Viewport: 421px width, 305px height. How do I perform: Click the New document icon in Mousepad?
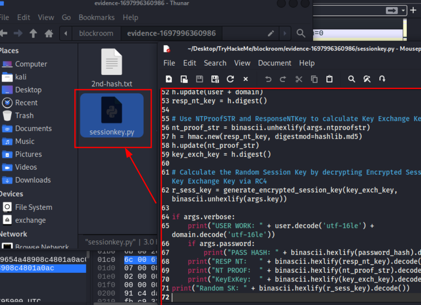169,79
